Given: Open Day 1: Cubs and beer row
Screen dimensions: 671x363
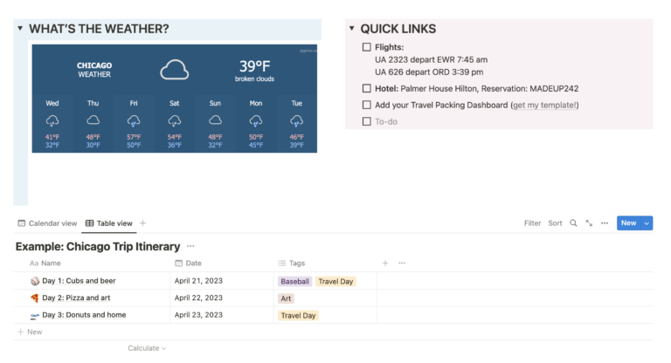Looking at the screenshot, I should pyautogui.click(x=79, y=281).
